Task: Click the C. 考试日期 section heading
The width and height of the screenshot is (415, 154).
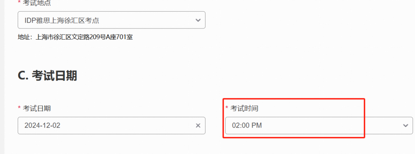Action: pyautogui.click(x=47, y=76)
